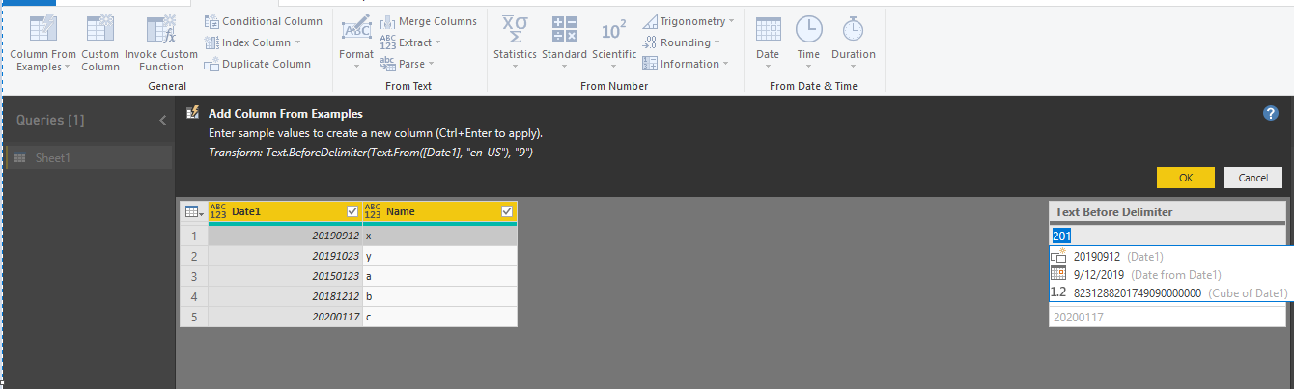This screenshot has width=1294, height=389.
Task: Open the Extract option
Action: click(x=410, y=42)
